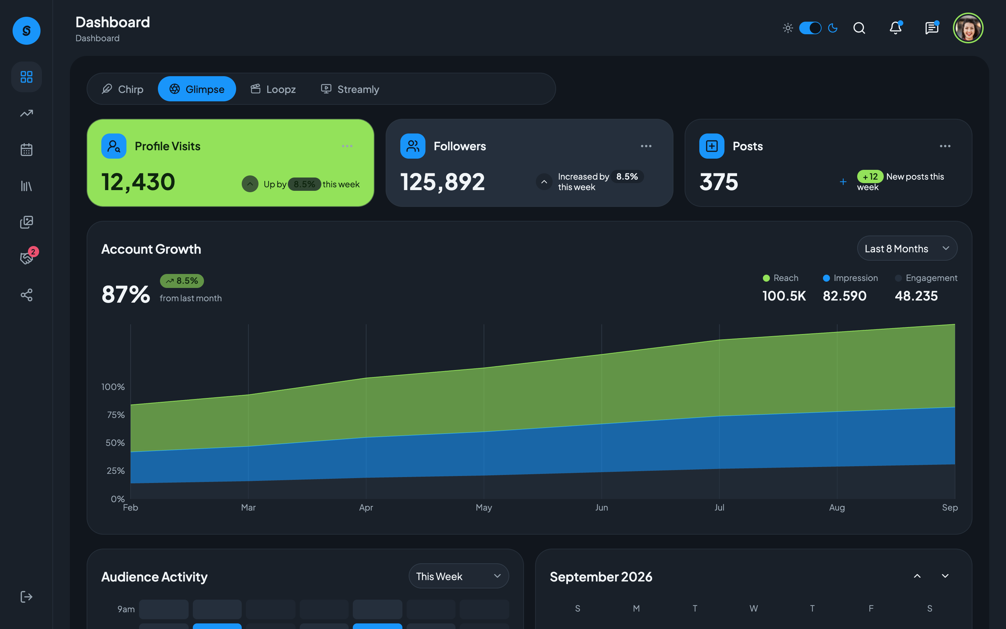Click the moon dark-mode icon
1006x629 pixels.
pyautogui.click(x=833, y=28)
